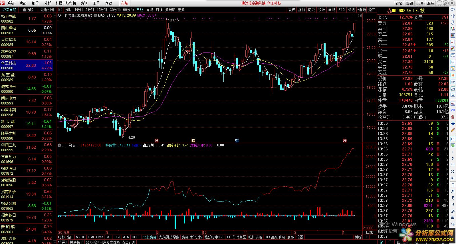Image resolution: width=456 pixels, height=244 pixels.
Task: Toggle the side panel icon left of 分时
Action: [60, 10]
